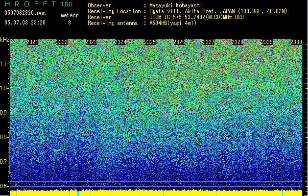Click the 0.9 kHz axis label
This screenshot has height=196, width=308.
point(4,113)
